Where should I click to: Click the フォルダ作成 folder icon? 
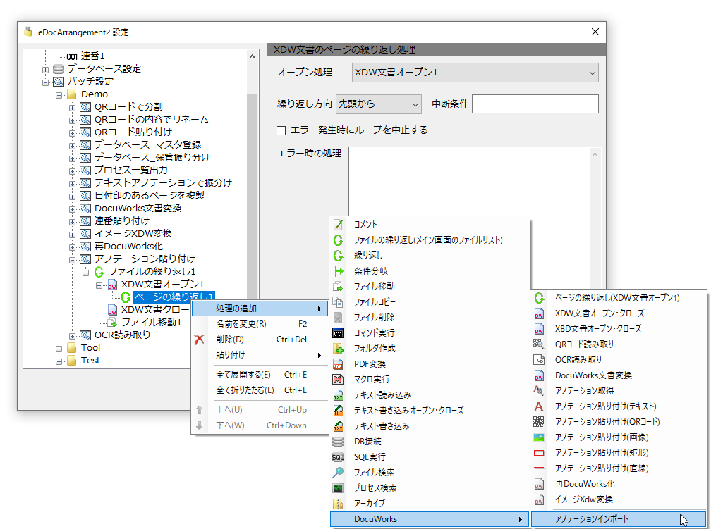pyautogui.click(x=338, y=349)
